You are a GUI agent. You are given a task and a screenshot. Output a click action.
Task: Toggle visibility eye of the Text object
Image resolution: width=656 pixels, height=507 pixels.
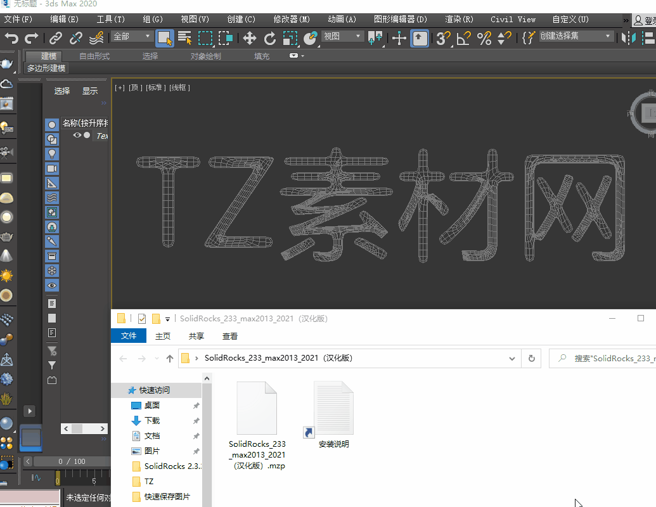click(x=77, y=135)
